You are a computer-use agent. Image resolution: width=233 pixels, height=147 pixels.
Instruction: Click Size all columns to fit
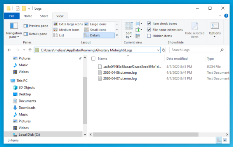138,36
